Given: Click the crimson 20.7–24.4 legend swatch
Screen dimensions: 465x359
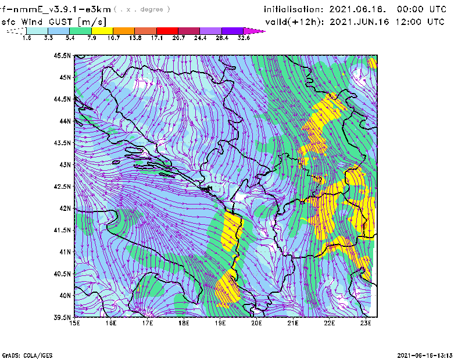Looking at the screenshot, I should (189, 31).
